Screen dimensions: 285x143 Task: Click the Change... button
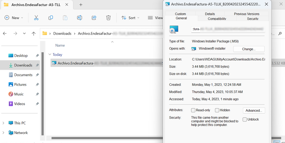click(249, 49)
